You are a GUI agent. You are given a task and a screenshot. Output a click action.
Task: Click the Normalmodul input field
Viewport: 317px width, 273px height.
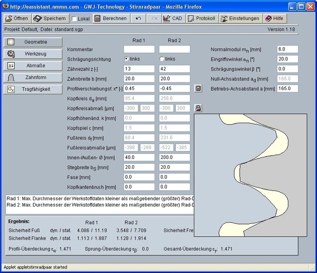[x=287, y=49]
